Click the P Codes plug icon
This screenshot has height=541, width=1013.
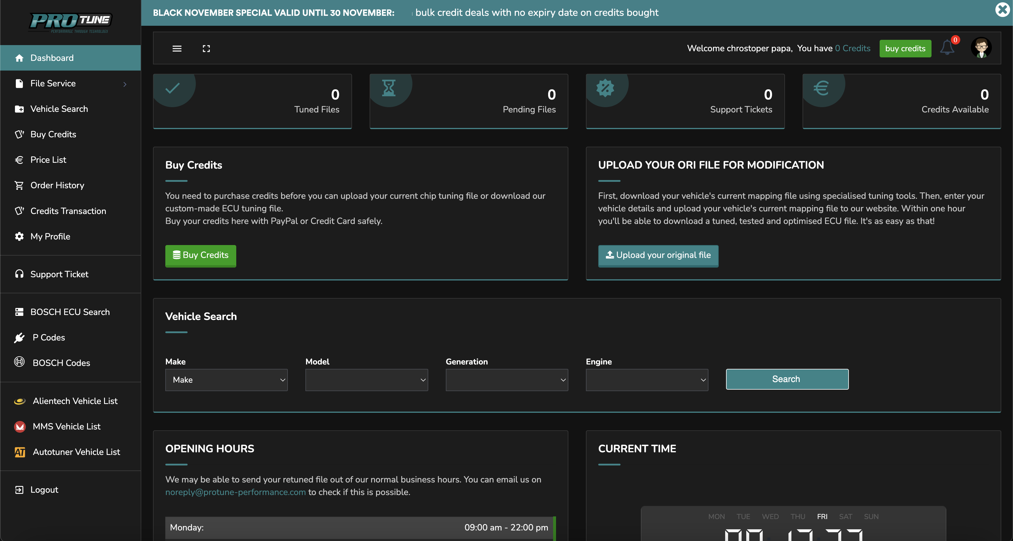(19, 338)
